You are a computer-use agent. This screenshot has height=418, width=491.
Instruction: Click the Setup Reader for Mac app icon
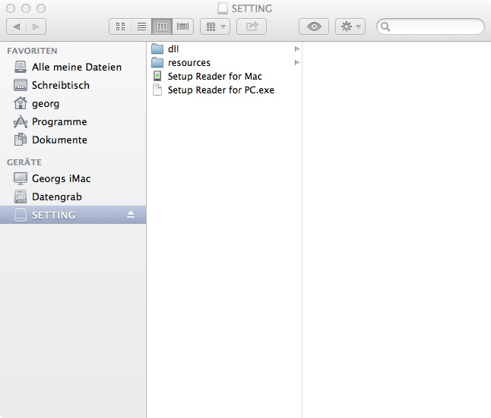pyautogui.click(x=157, y=76)
